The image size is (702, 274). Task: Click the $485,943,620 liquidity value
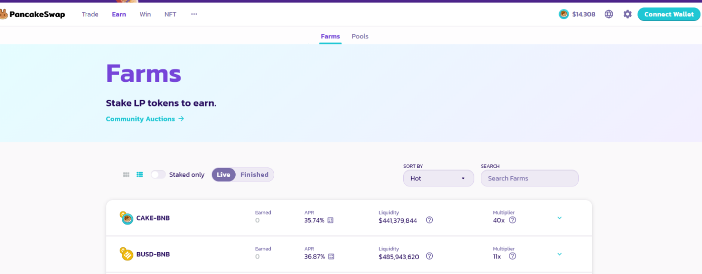pyautogui.click(x=399, y=256)
